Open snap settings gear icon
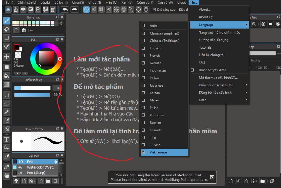281x188 pixels. (x=146, y=10)
